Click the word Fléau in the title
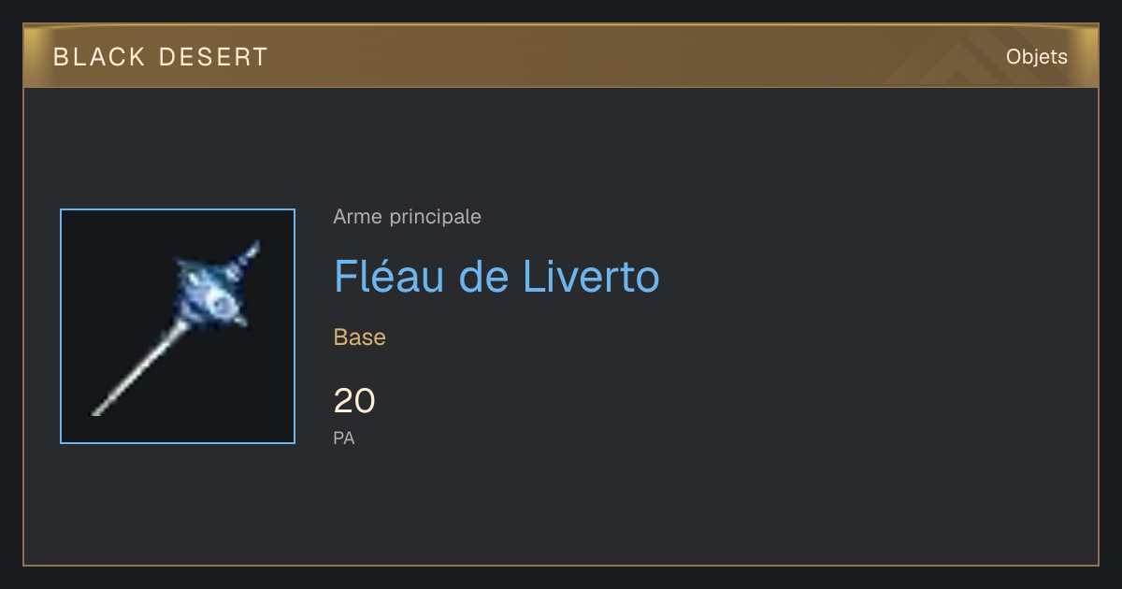This screenshot has height=589, width=1122. point(389,276)
